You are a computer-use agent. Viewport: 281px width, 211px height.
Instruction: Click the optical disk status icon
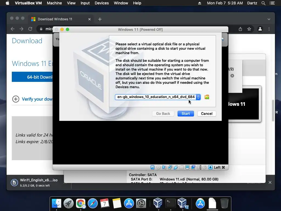click(158, 167)
